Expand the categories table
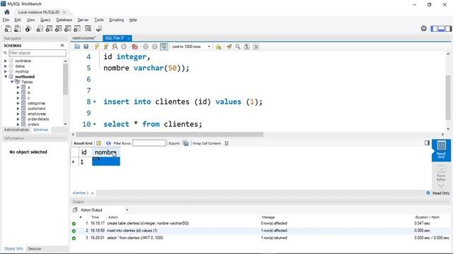453x254 pixels. point(18,103)
